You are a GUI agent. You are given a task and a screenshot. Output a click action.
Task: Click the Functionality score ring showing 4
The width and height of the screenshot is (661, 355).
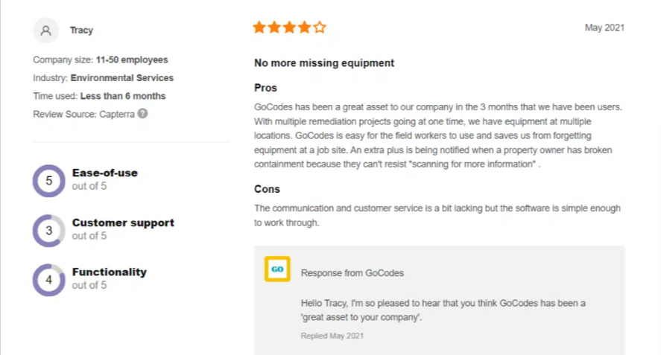(49, 280)
